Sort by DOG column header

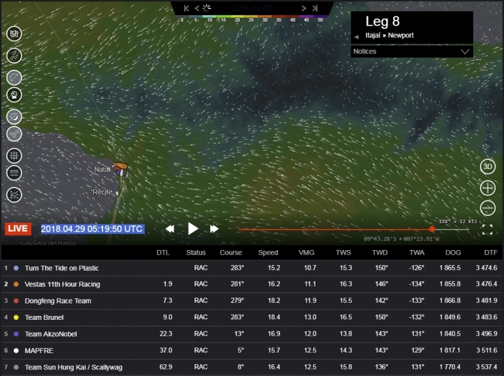coord(453,253)
